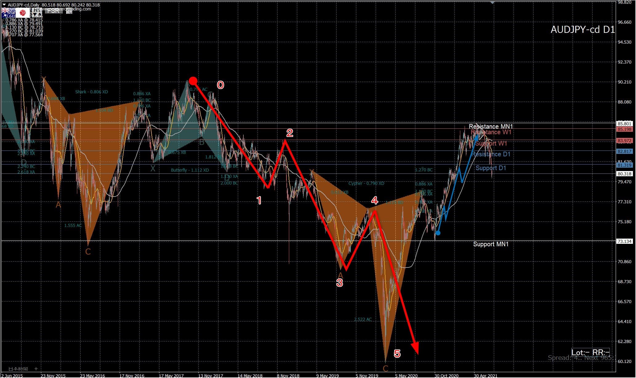
Task: Click the Australian flag icon
Action: [x=8, y=13]
